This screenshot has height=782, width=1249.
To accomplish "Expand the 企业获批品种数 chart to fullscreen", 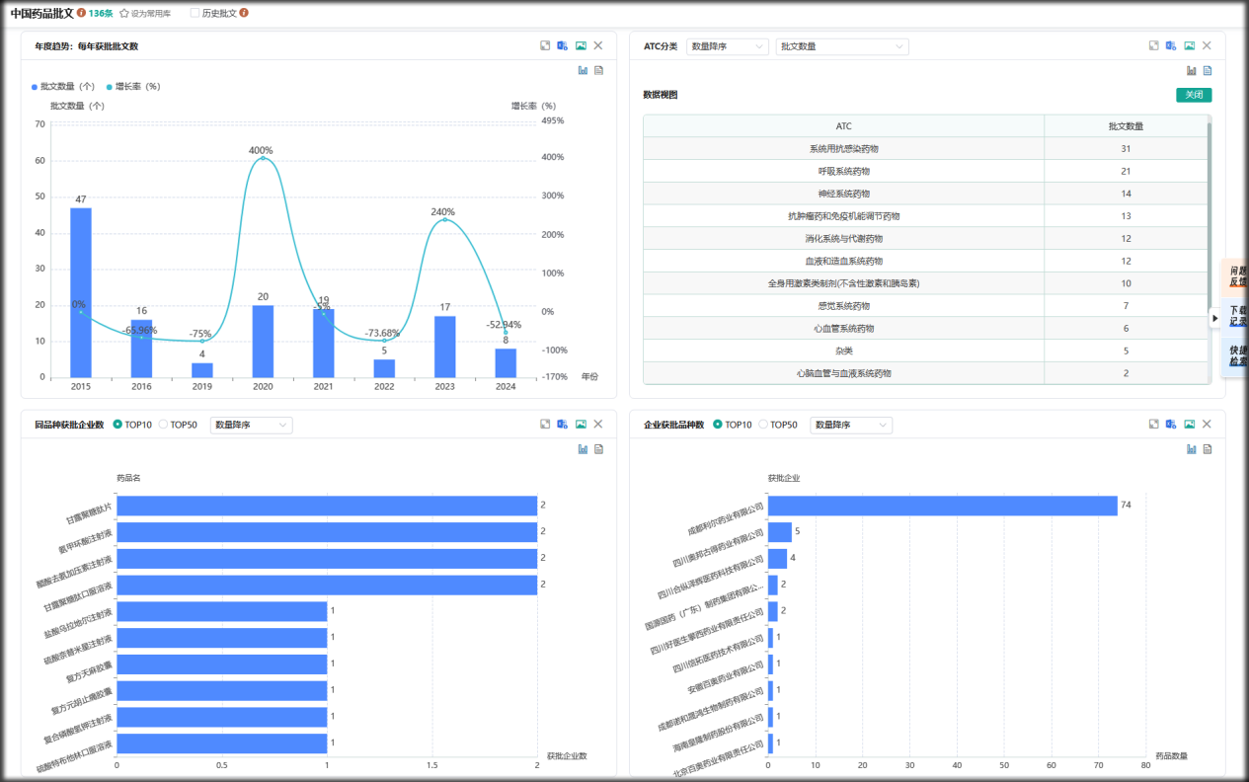I will [1153, 424].
